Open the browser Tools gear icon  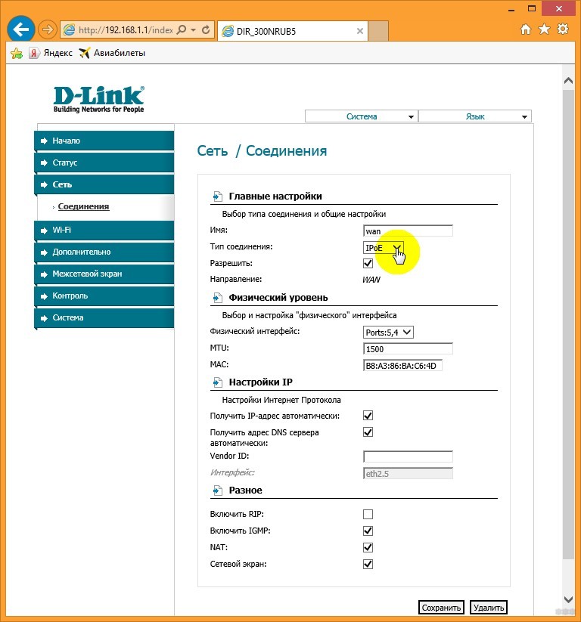563,29
